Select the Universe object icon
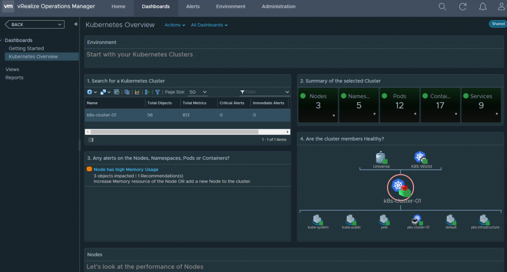Image resolution: width=507 pixels, height=272 pixels. click(x=381, y=157)
